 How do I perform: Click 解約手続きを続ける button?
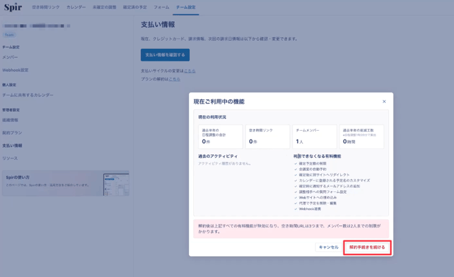coord(367,247)
